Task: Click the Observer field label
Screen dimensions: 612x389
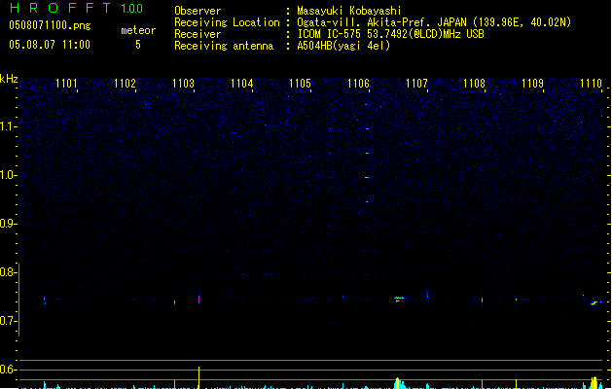Action: tap(198, 11)
